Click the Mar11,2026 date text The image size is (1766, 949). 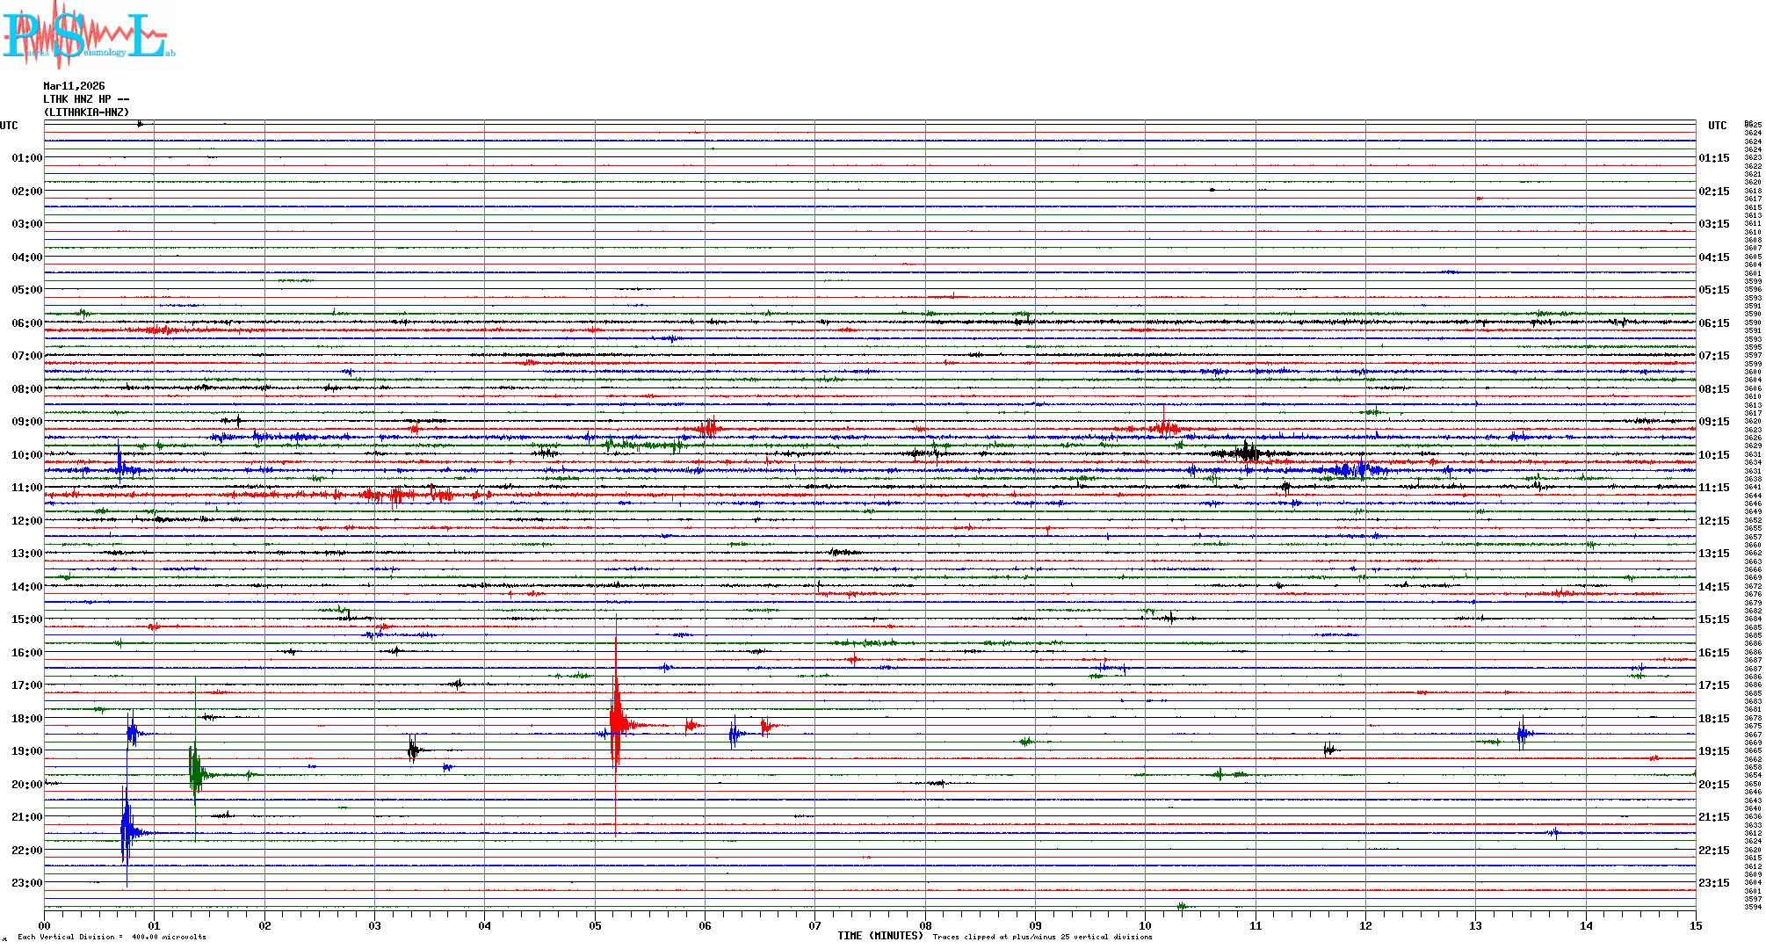click(74, 86)
